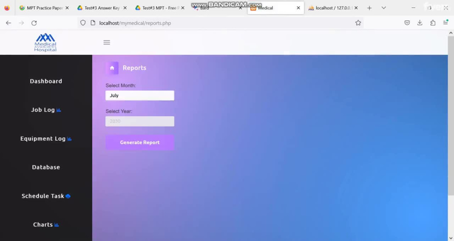
Task: Open the Pocket save icon in toolbar
Action: [x=407, y=23]
